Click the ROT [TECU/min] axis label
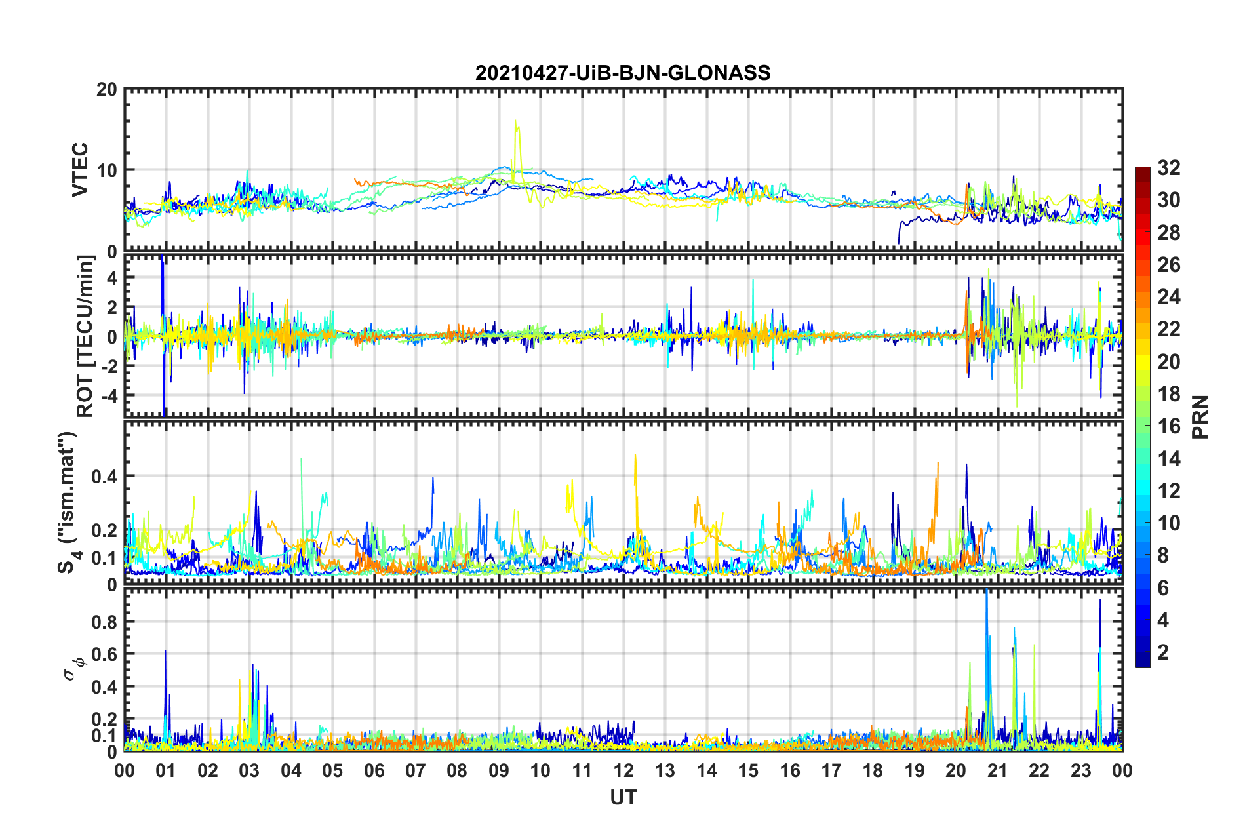The width and height of the screenshot is (1247, 834). (85, 336)
